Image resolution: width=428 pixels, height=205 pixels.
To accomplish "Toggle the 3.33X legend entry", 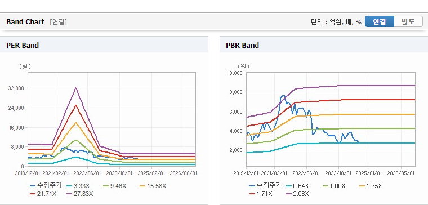I will coord(78,186).
